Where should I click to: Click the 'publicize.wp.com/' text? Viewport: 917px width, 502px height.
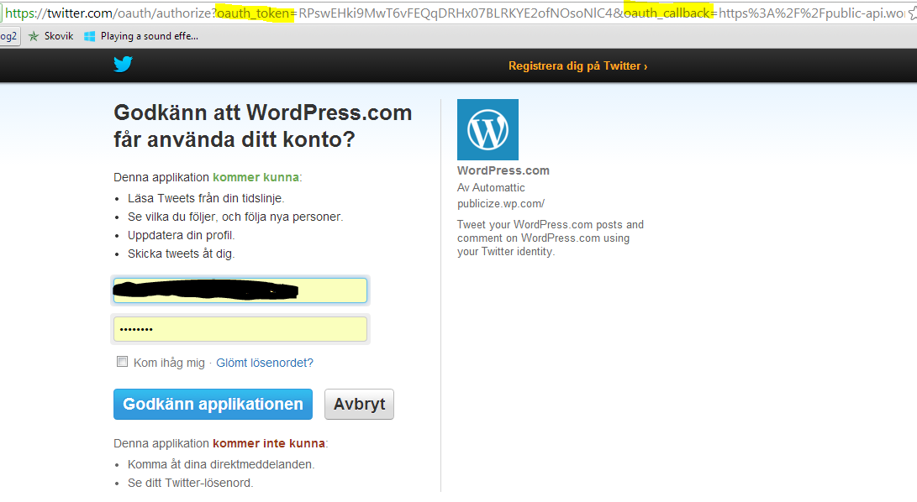point(501,204)
